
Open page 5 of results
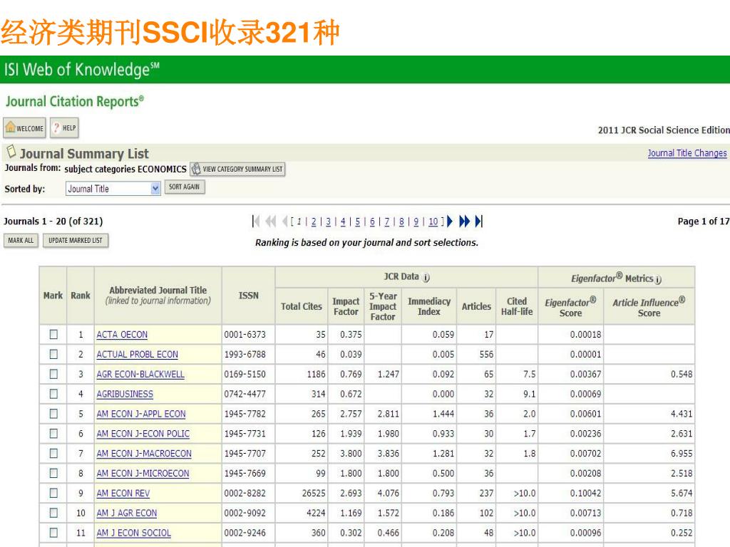pyautogui.click(x=358, y=222)
